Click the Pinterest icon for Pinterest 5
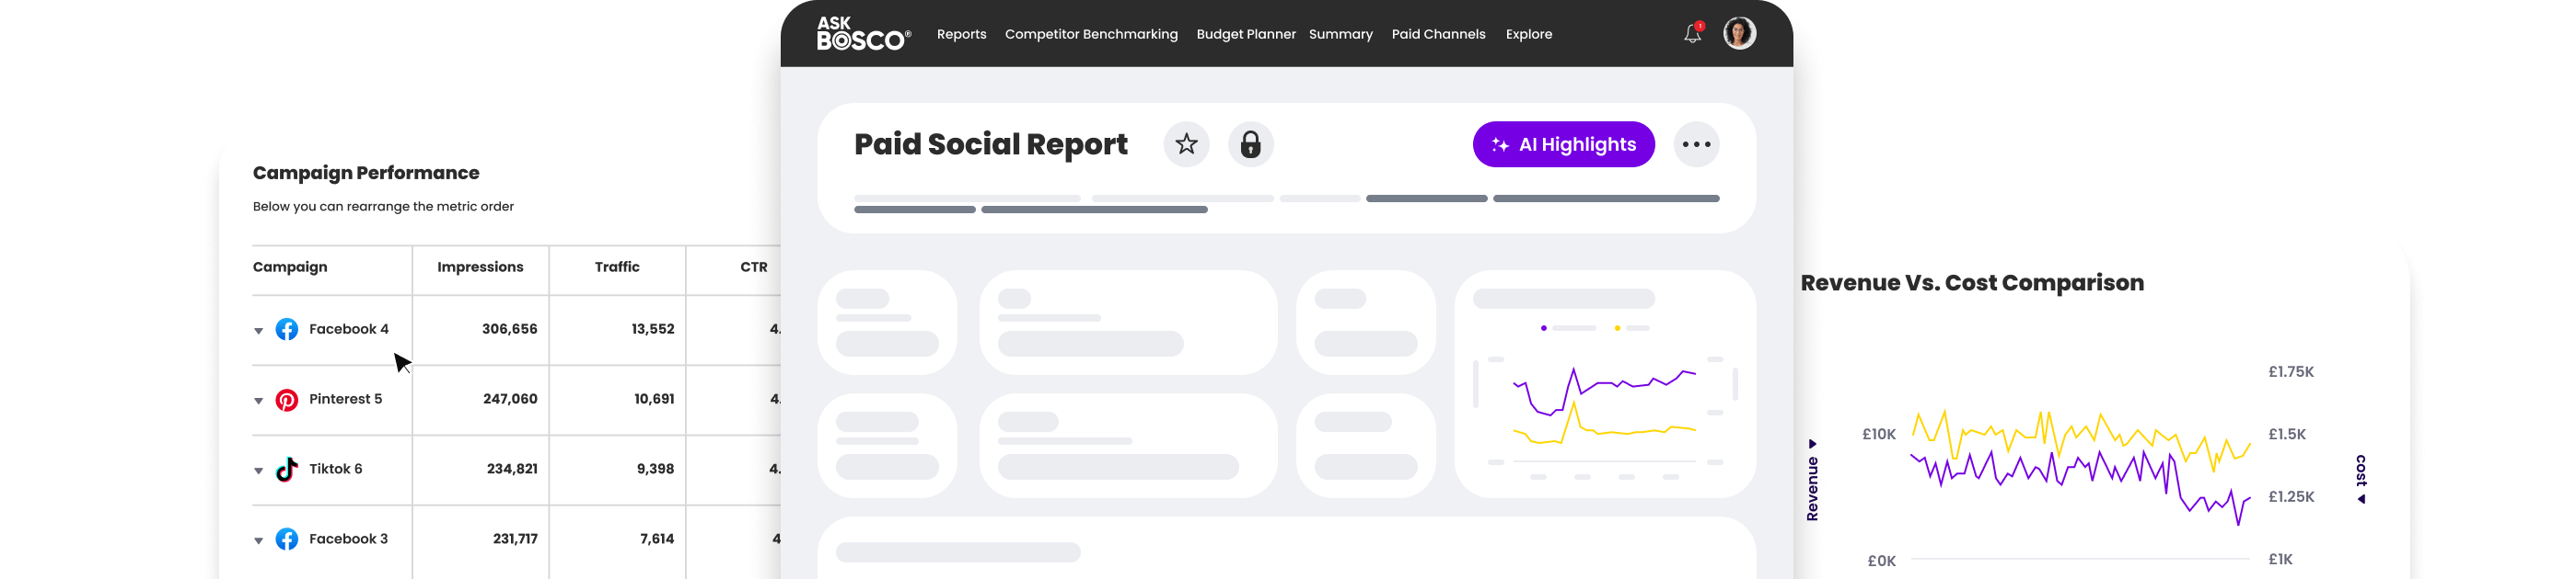This screenshot has height=579, width=2576. click(x=287, y=401)
